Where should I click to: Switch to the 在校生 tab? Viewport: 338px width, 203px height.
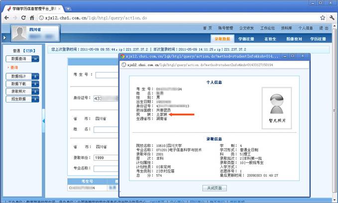coord(270,38)
